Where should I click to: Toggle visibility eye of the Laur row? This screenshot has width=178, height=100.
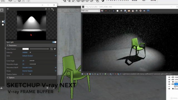[x=169, y=82]
